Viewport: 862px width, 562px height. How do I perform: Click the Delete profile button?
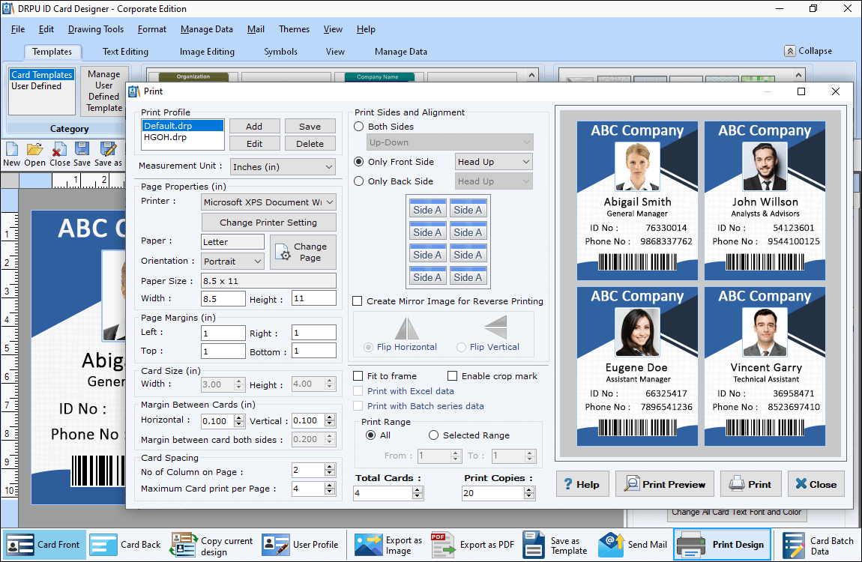coord(310,143)
